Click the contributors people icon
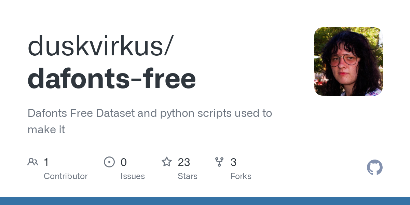 pos(33,162)
